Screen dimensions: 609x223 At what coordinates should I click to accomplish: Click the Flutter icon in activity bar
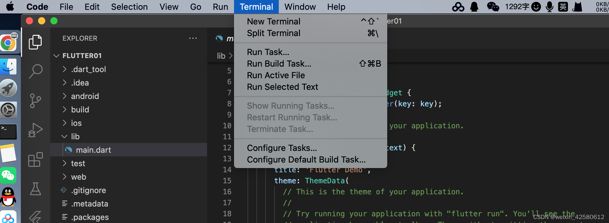pos(35,217)
